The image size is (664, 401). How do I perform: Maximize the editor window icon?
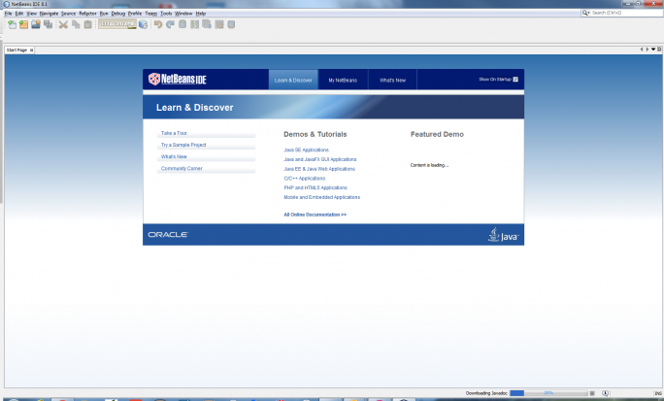click(x=659, y=50)
